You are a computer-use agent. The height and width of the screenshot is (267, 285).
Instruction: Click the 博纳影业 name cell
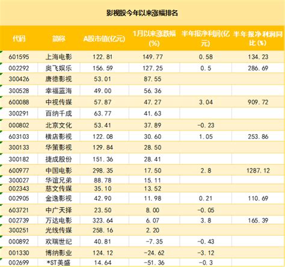tap(58, 253)
